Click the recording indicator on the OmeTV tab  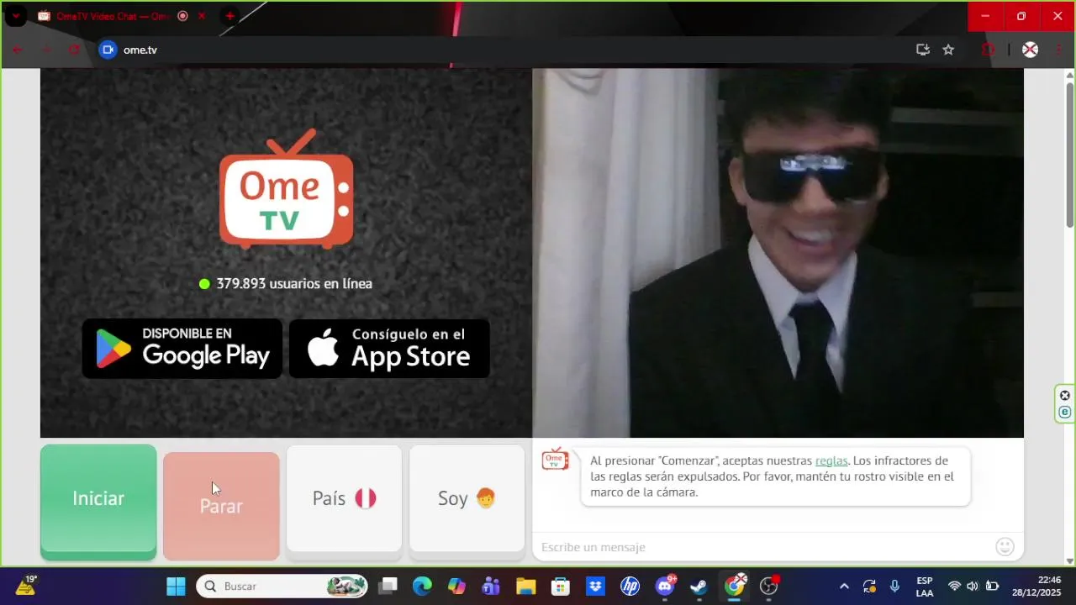[x=182, y=16]
